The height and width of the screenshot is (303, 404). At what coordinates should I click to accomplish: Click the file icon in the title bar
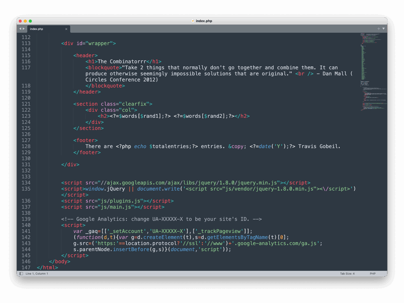tap(193, 21)
